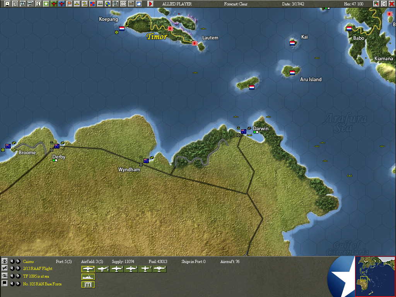Select next air unit after 2/13 RAAF Flight
The height and width of the screenshot is (297, 396).
click(18, 268)
